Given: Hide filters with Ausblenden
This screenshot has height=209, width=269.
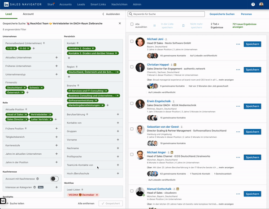Looking at the screenshot, I should click(x=111, y=14).
